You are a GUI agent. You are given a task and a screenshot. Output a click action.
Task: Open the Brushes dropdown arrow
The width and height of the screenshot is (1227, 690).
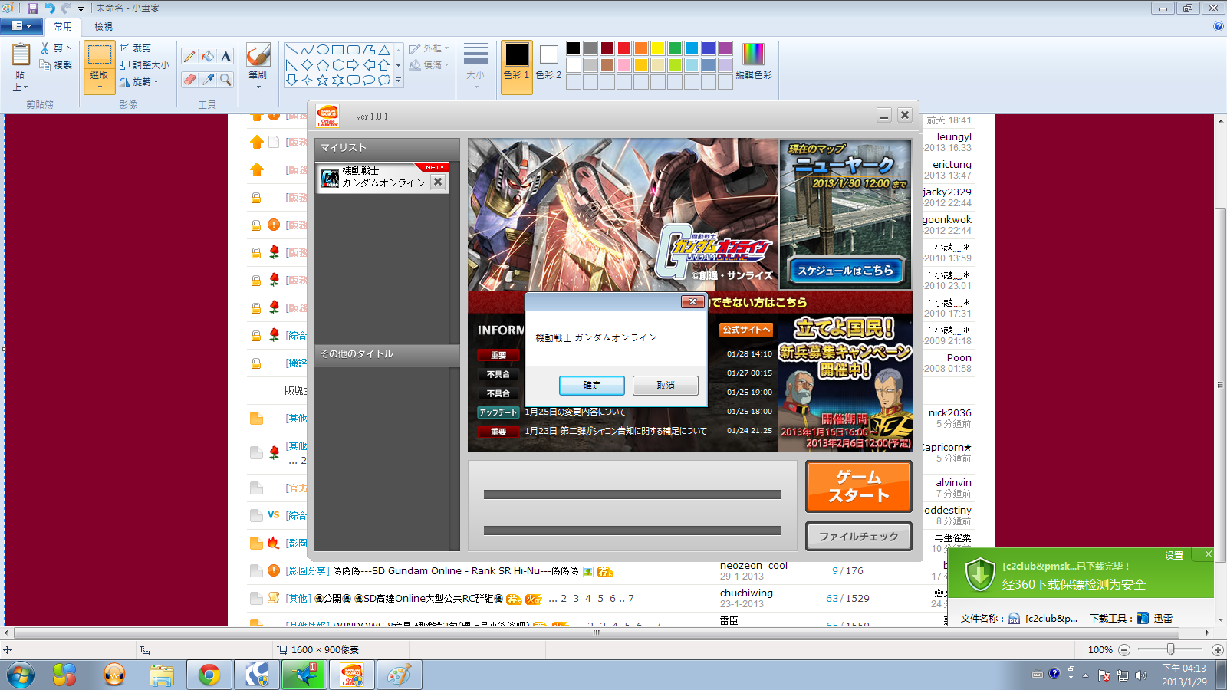[x=258, y=87]
